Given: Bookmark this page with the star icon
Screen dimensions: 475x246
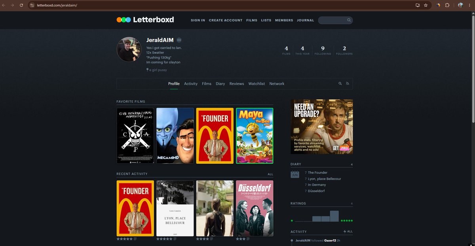Looking at the screenshot, I should pos(426,5).
